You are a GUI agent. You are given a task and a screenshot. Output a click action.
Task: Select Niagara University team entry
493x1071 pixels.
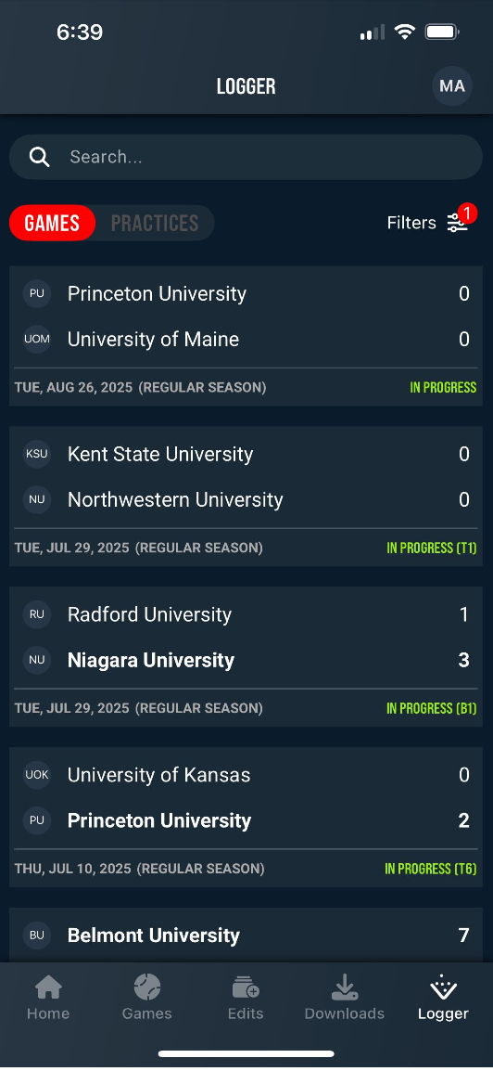[x=246, y=660]
